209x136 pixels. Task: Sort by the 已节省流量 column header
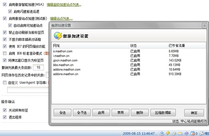pyautogui.click(x=186, y=46)
